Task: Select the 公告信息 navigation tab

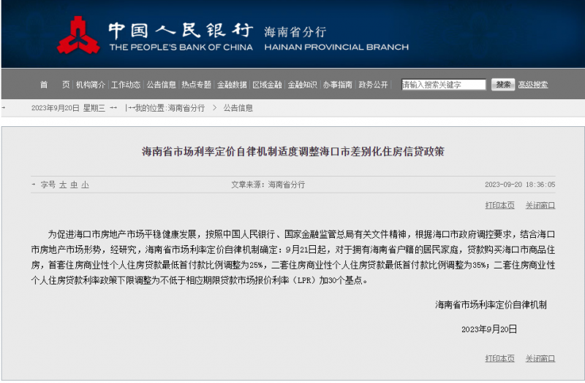Action: (x=161, y=85)
